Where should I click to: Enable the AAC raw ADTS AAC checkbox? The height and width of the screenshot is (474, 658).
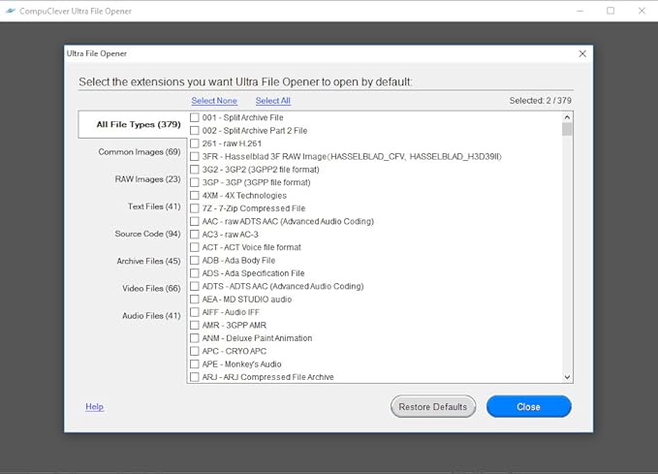click(x=195, y=222)
